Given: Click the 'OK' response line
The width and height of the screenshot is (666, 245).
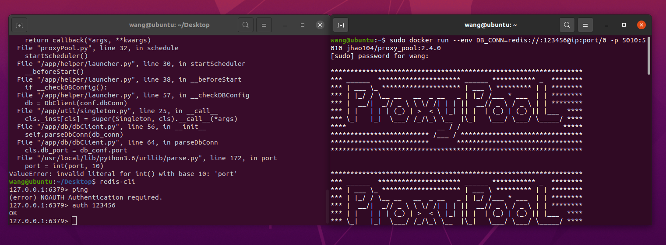Looking at the screenshot, I should (x=13, y=213).
